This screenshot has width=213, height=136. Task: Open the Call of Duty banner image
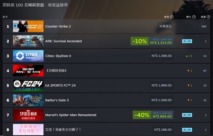tap(28, 70)
